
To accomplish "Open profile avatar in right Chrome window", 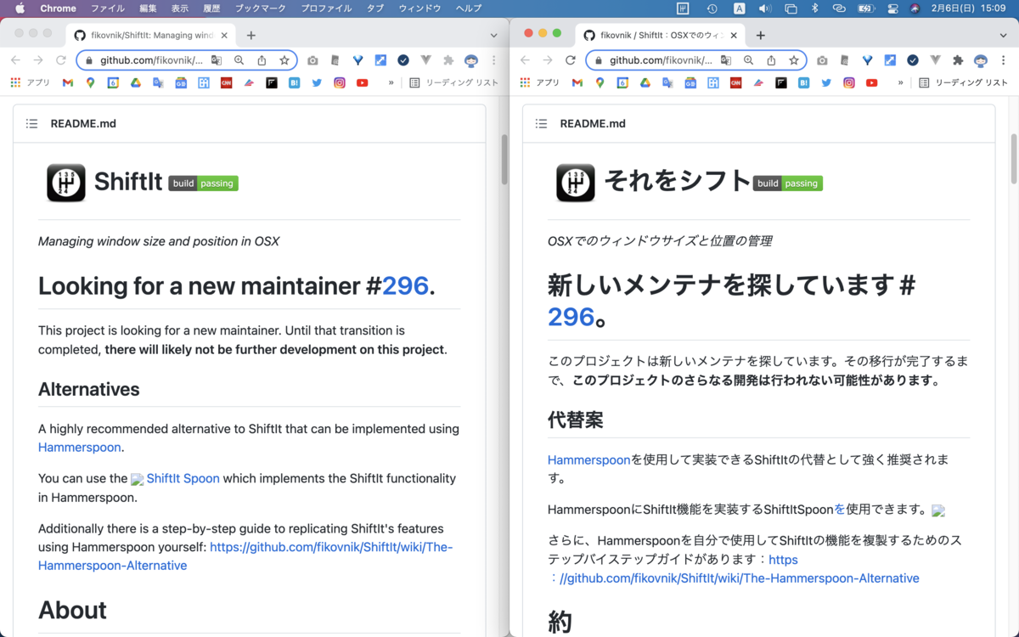I will point(981,60).
